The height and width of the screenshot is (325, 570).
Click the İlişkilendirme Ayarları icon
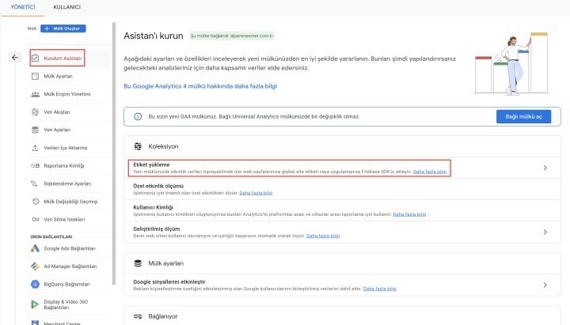(35, 183)
